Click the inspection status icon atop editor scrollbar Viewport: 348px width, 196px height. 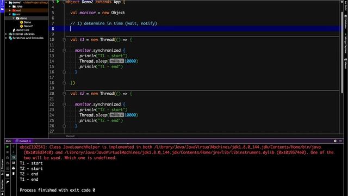click(x=342, y=2)
